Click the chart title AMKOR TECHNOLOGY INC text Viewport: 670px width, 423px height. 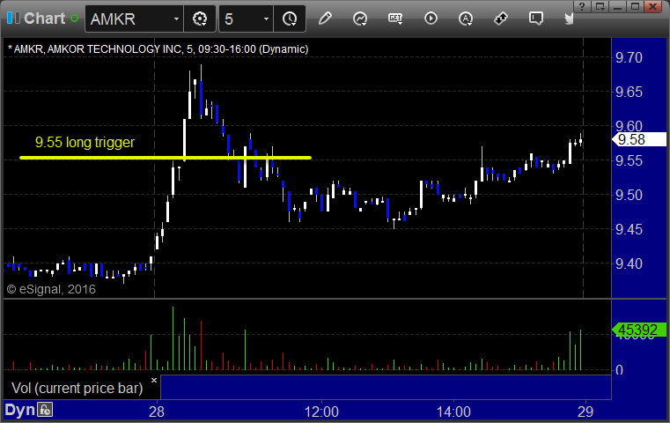[x=114, y=49]
